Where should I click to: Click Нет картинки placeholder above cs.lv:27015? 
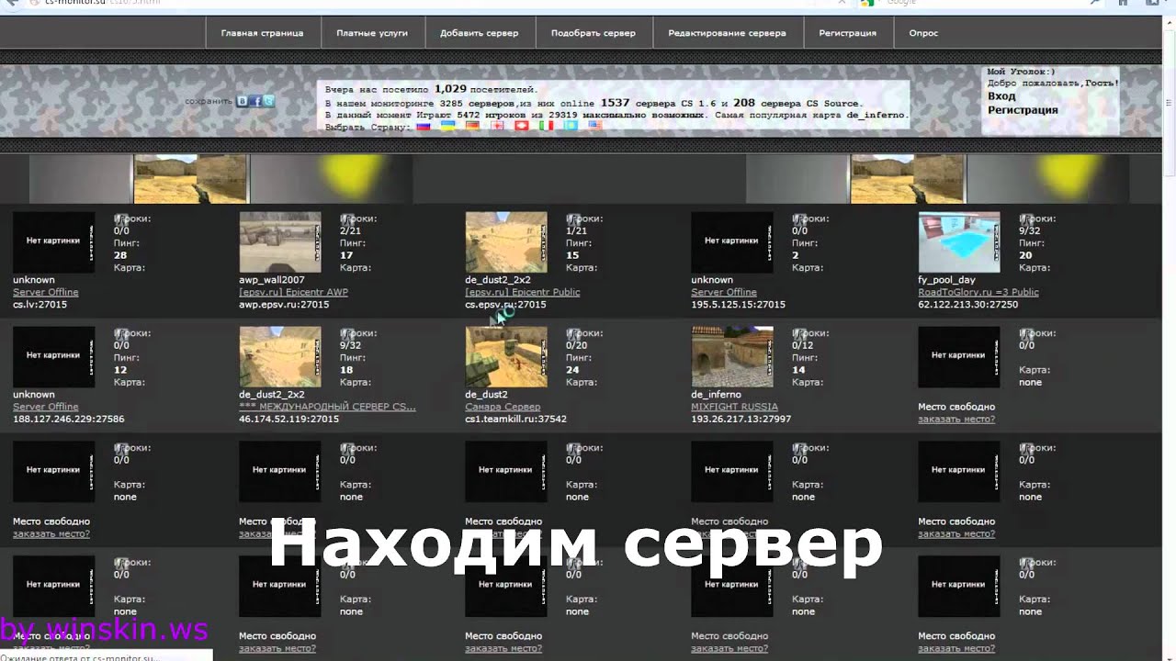53,242
